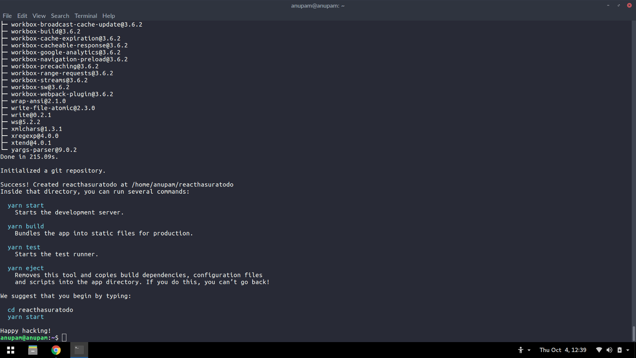Screen dimensions: 636x358
Task: Open the accessibility icon in system tray
Action: pos(521,350)
